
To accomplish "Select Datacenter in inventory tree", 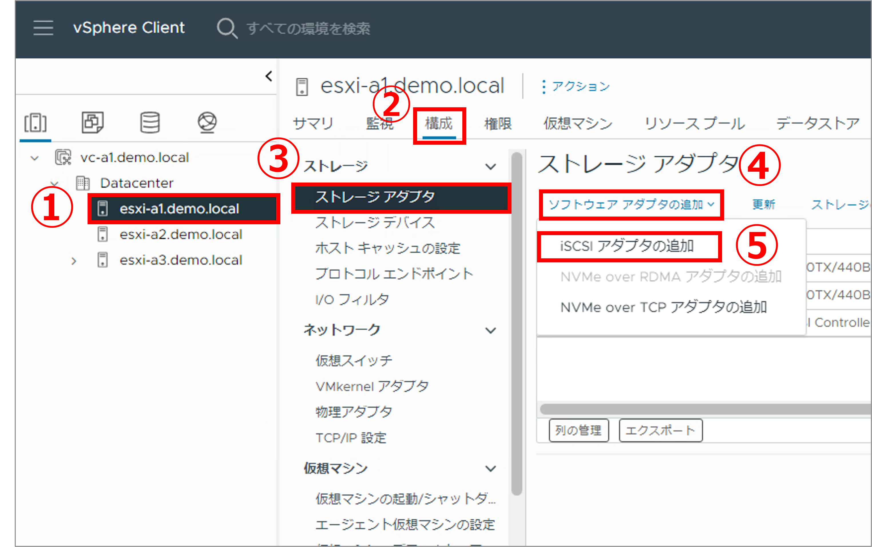I will click(137, 183).
